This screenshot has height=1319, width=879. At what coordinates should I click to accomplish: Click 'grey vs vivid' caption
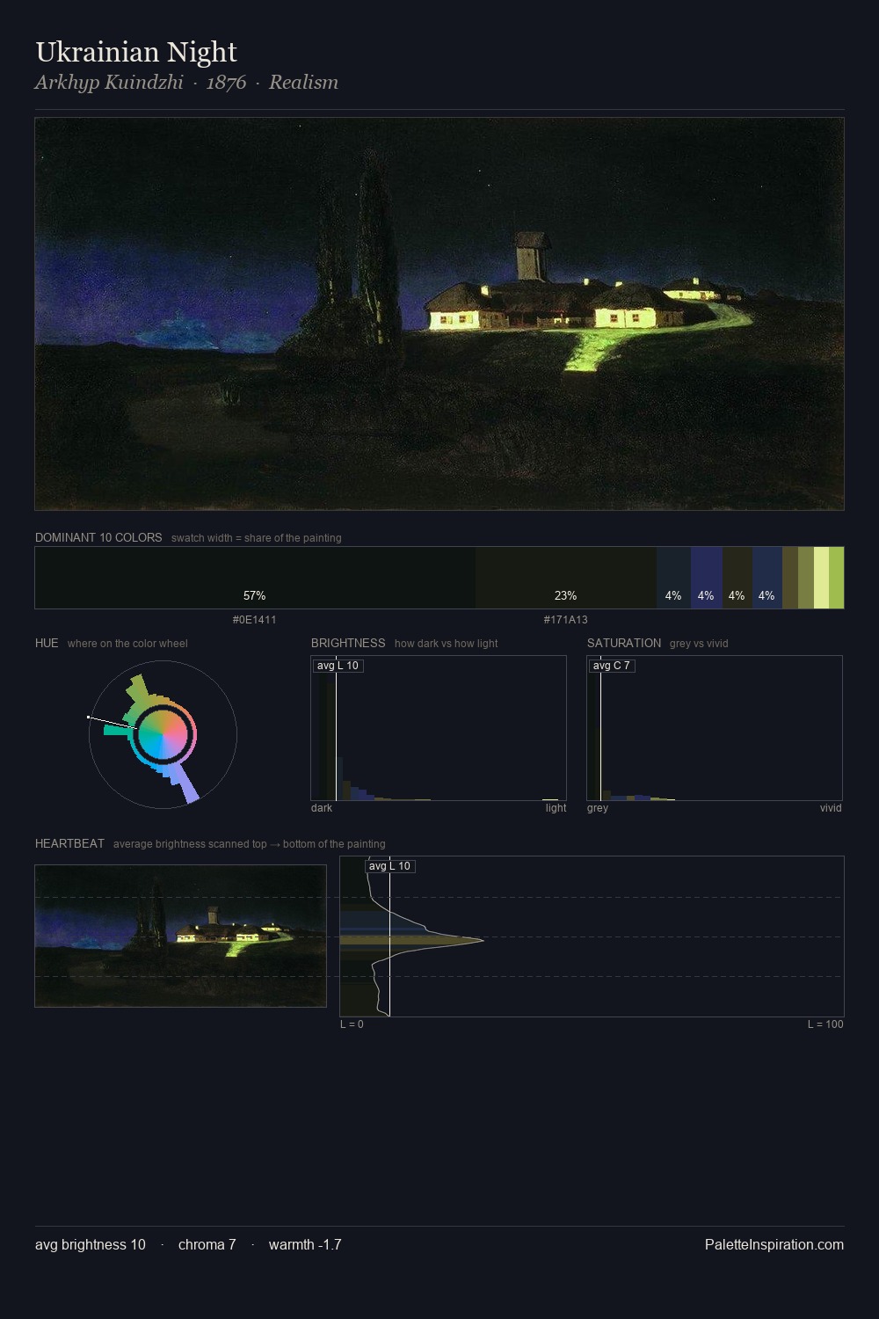(x=699, y=644)
